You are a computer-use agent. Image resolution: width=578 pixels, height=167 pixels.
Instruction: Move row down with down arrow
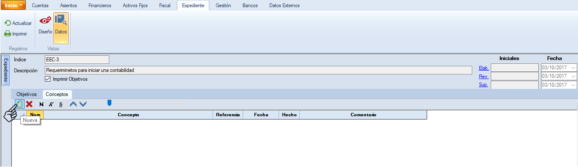coord(83,104)
